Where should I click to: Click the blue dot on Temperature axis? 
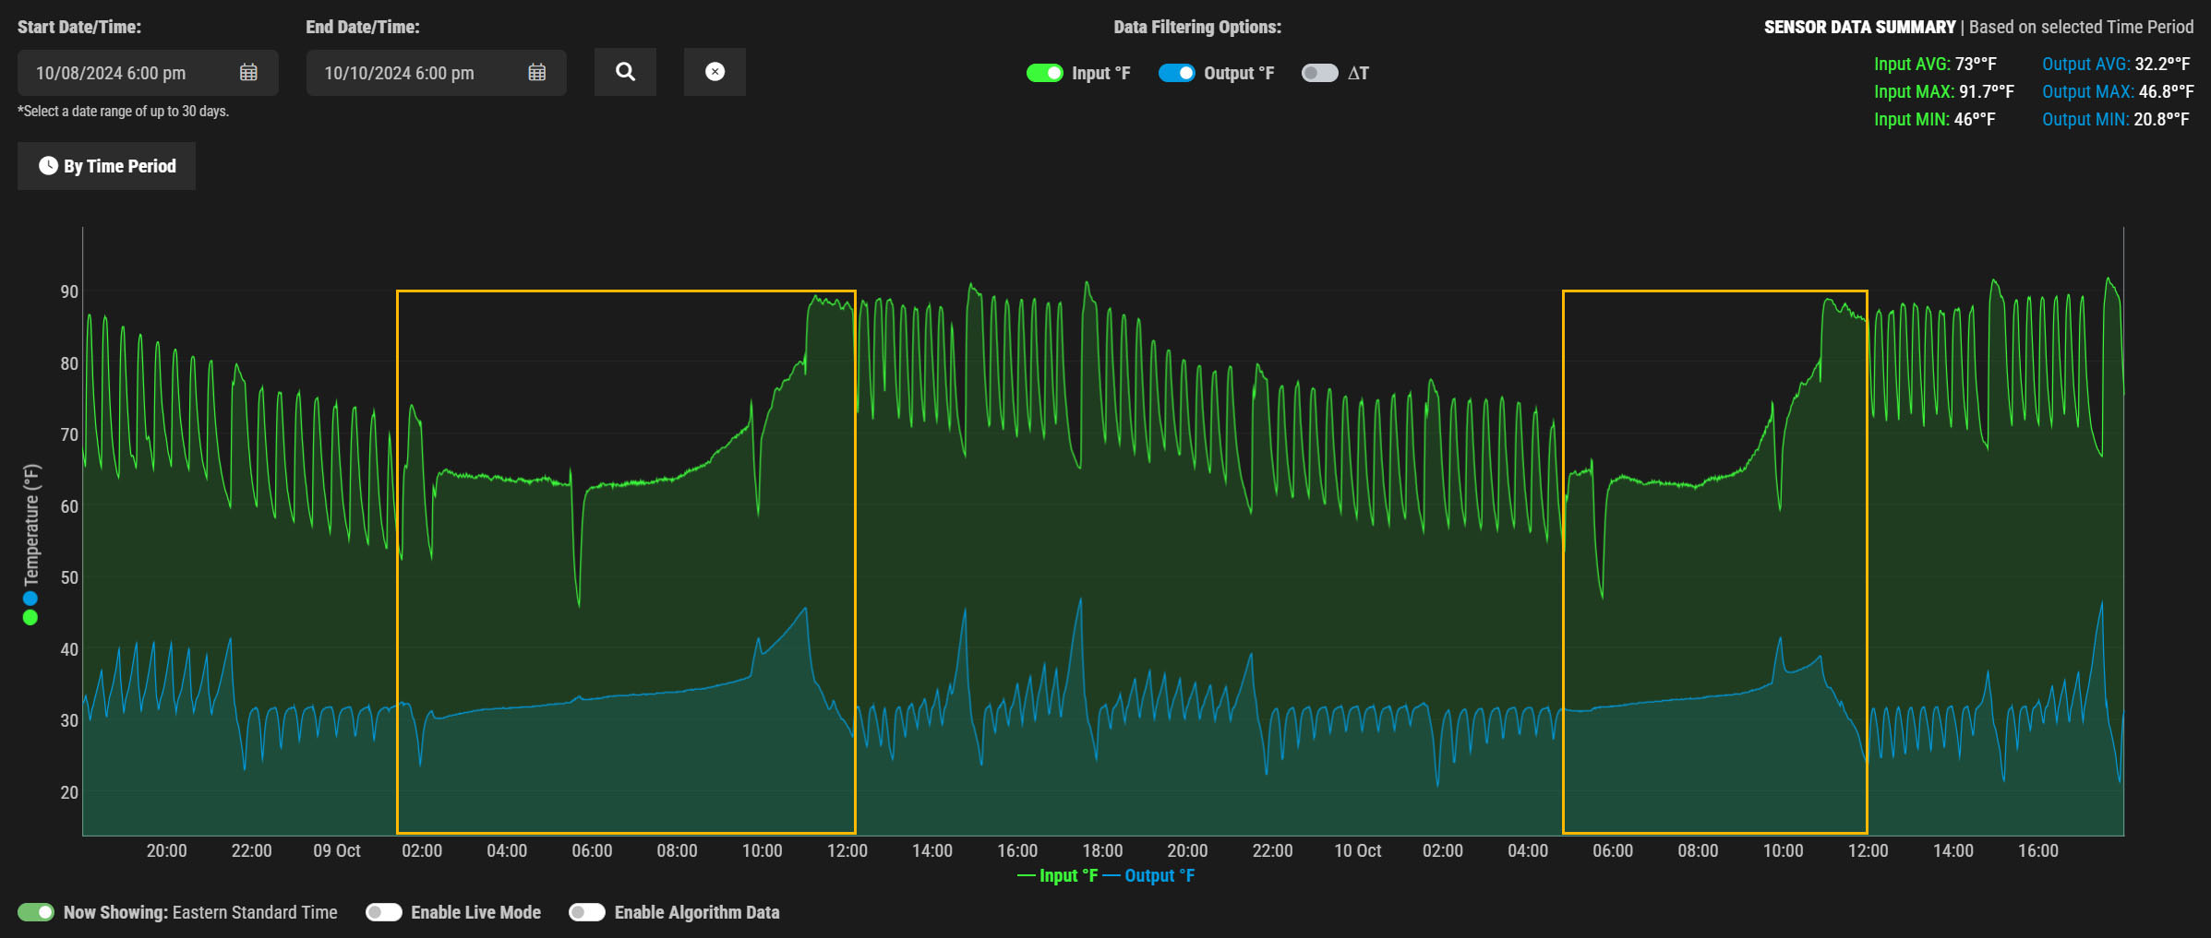coord(30,599)
